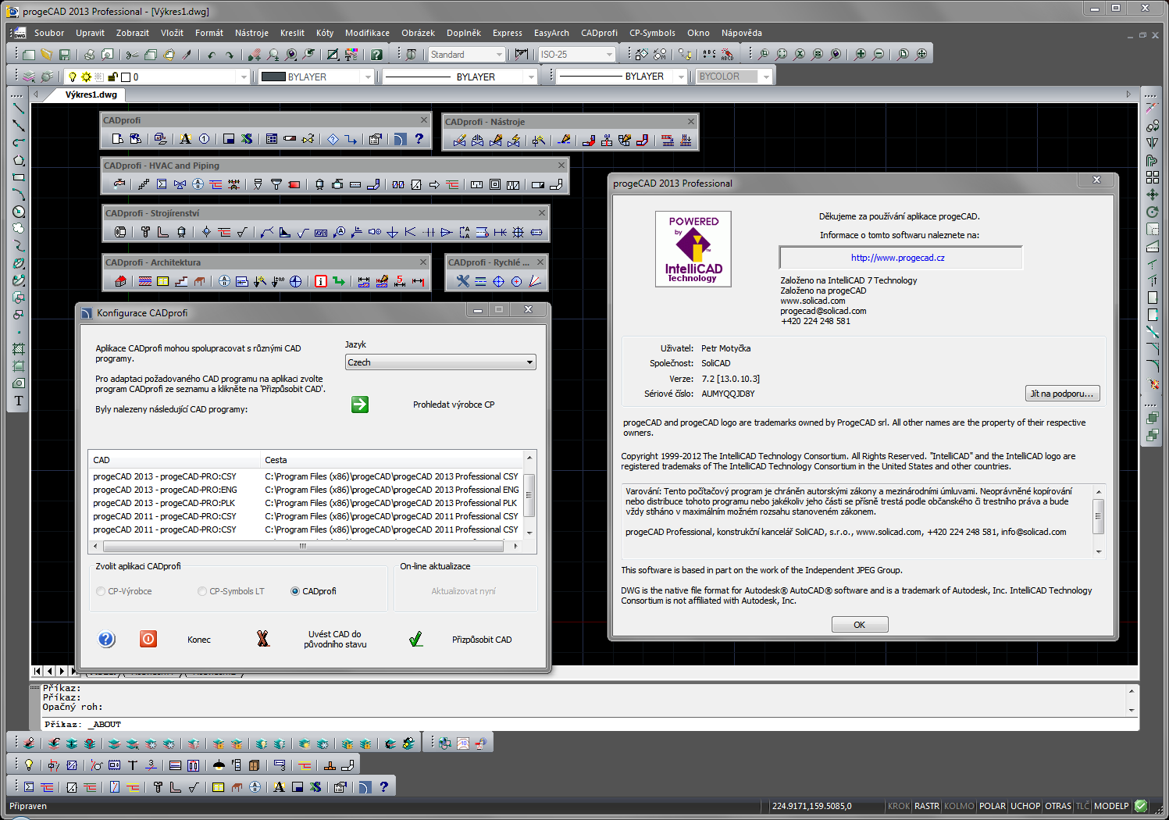This screenshot has width=1169, height=820.
Task: Click the Undo arrow icon
Action: (x=211, y=55)
